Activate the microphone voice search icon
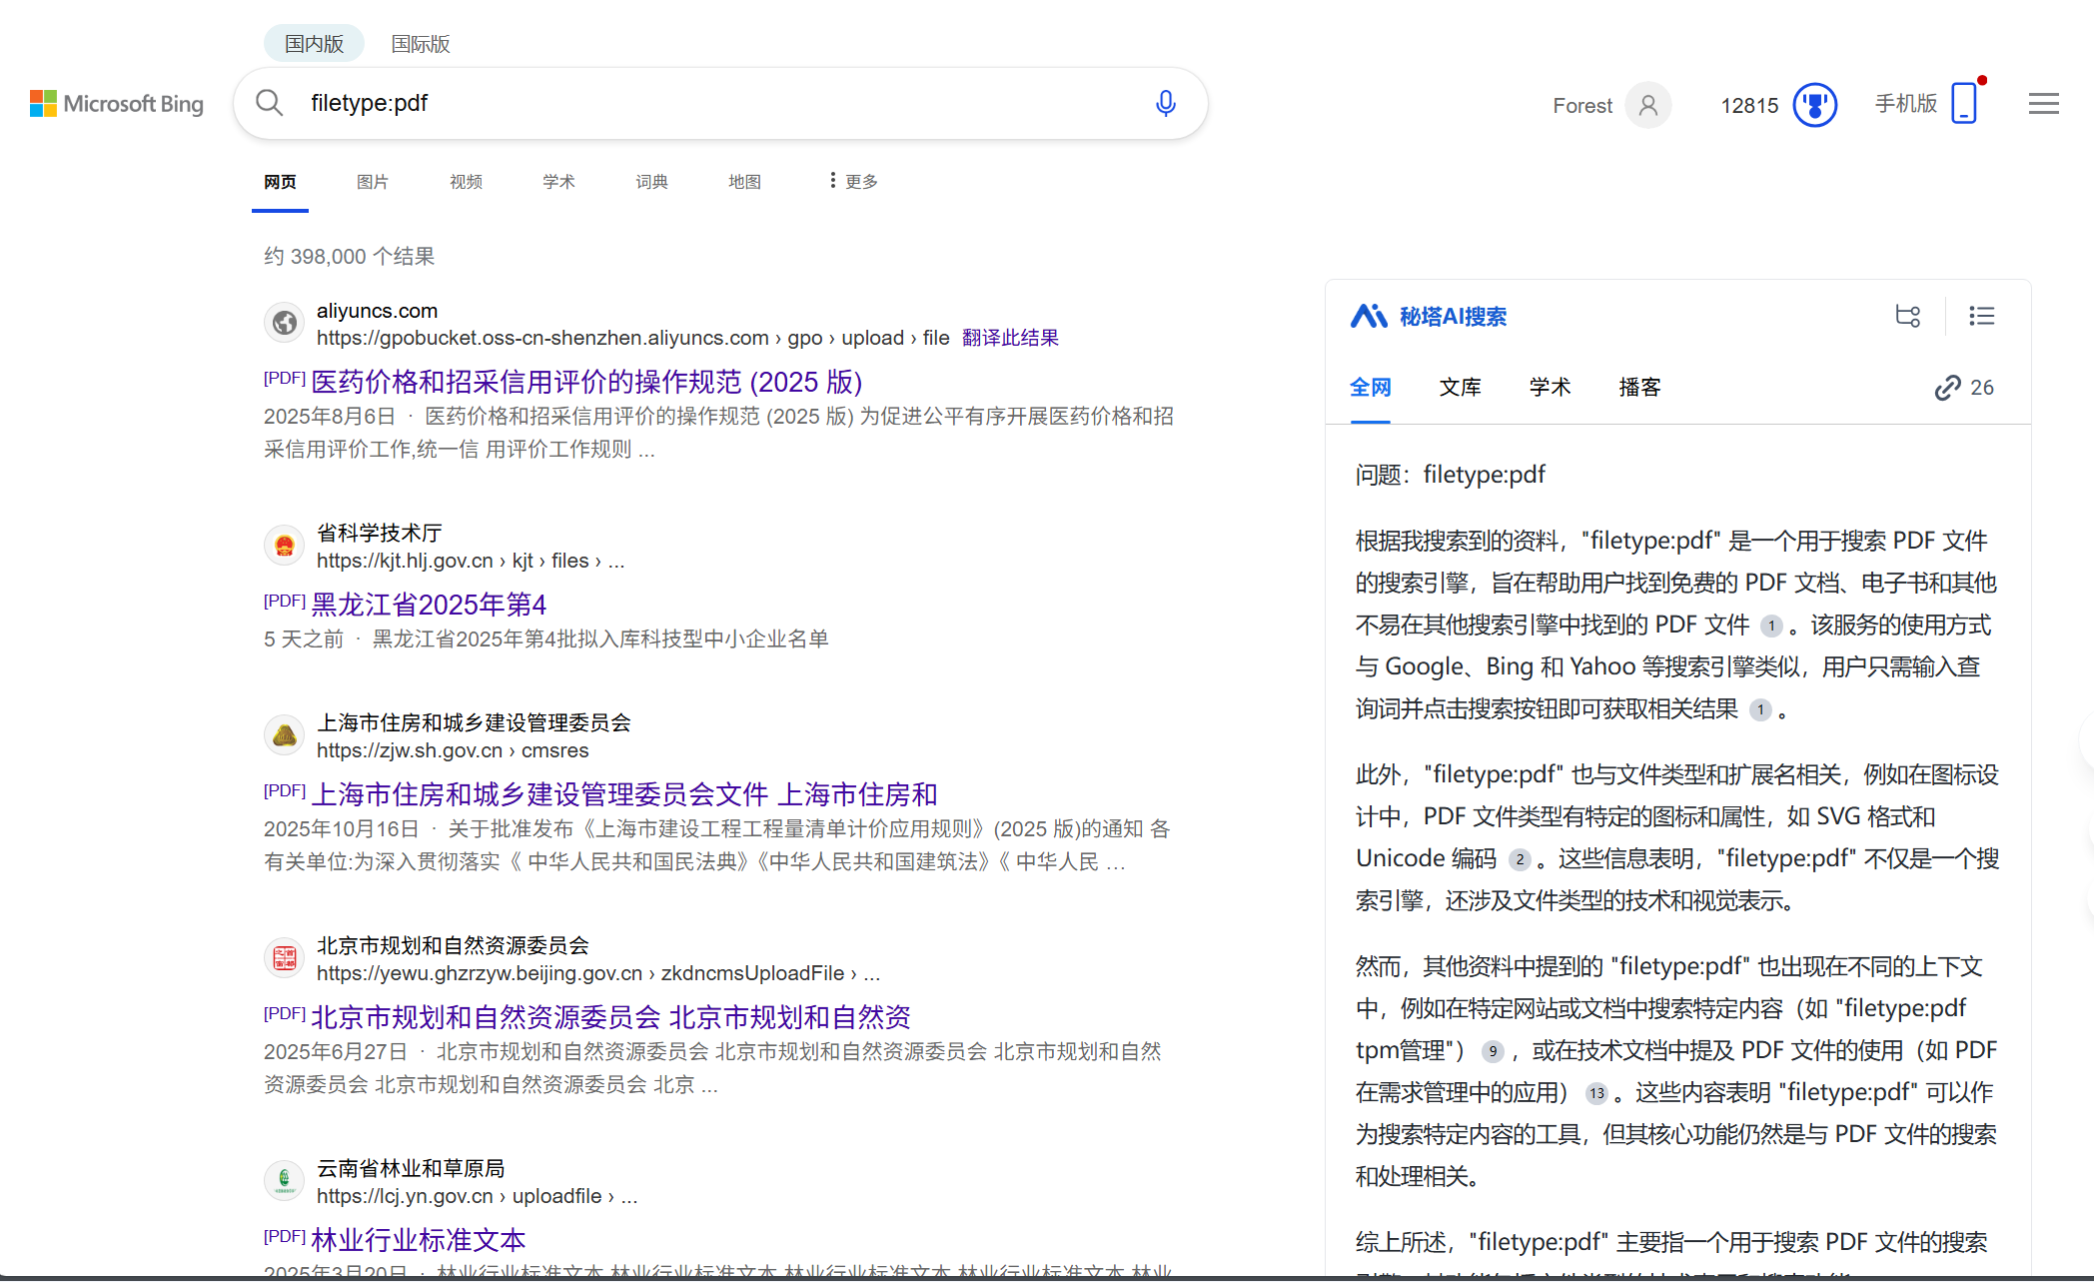 1164,103
